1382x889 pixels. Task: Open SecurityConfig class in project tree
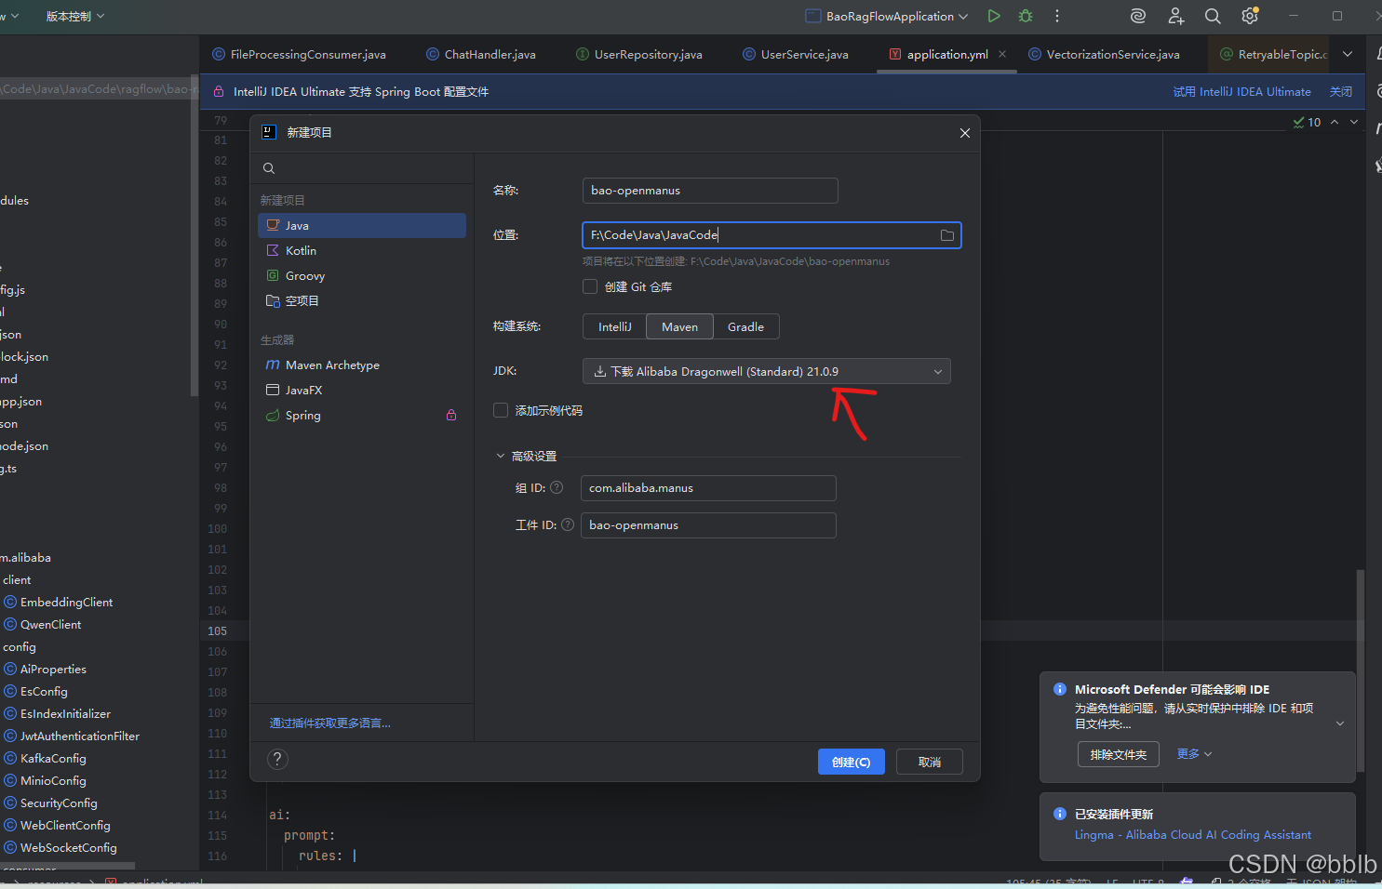coord(51,803)
